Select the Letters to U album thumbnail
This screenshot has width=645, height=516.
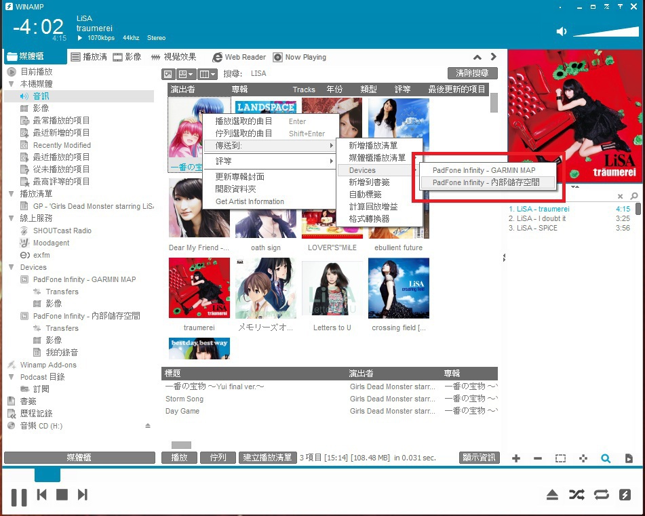[x=332, y=288]
